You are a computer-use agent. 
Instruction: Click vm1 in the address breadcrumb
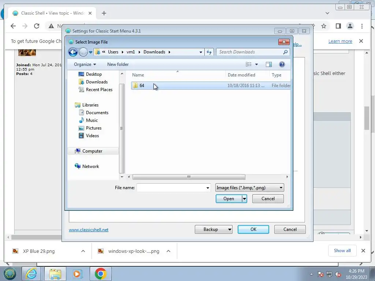131,52
